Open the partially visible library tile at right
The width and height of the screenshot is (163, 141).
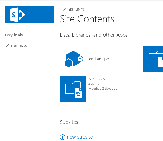point(153,59)
